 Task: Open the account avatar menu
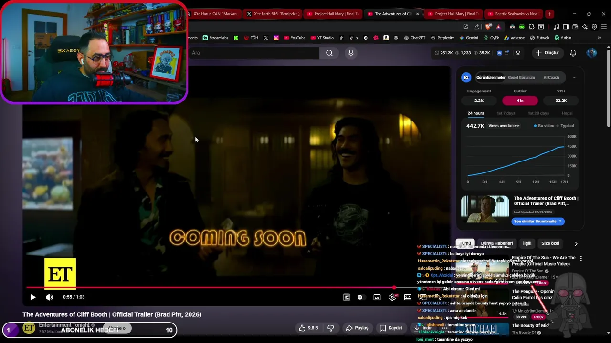tap(591, 53)
